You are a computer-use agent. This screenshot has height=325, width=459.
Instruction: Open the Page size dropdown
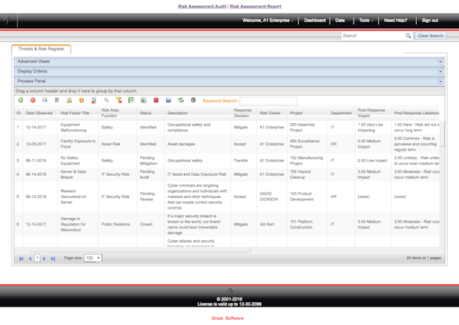click(x=93, y=258)
